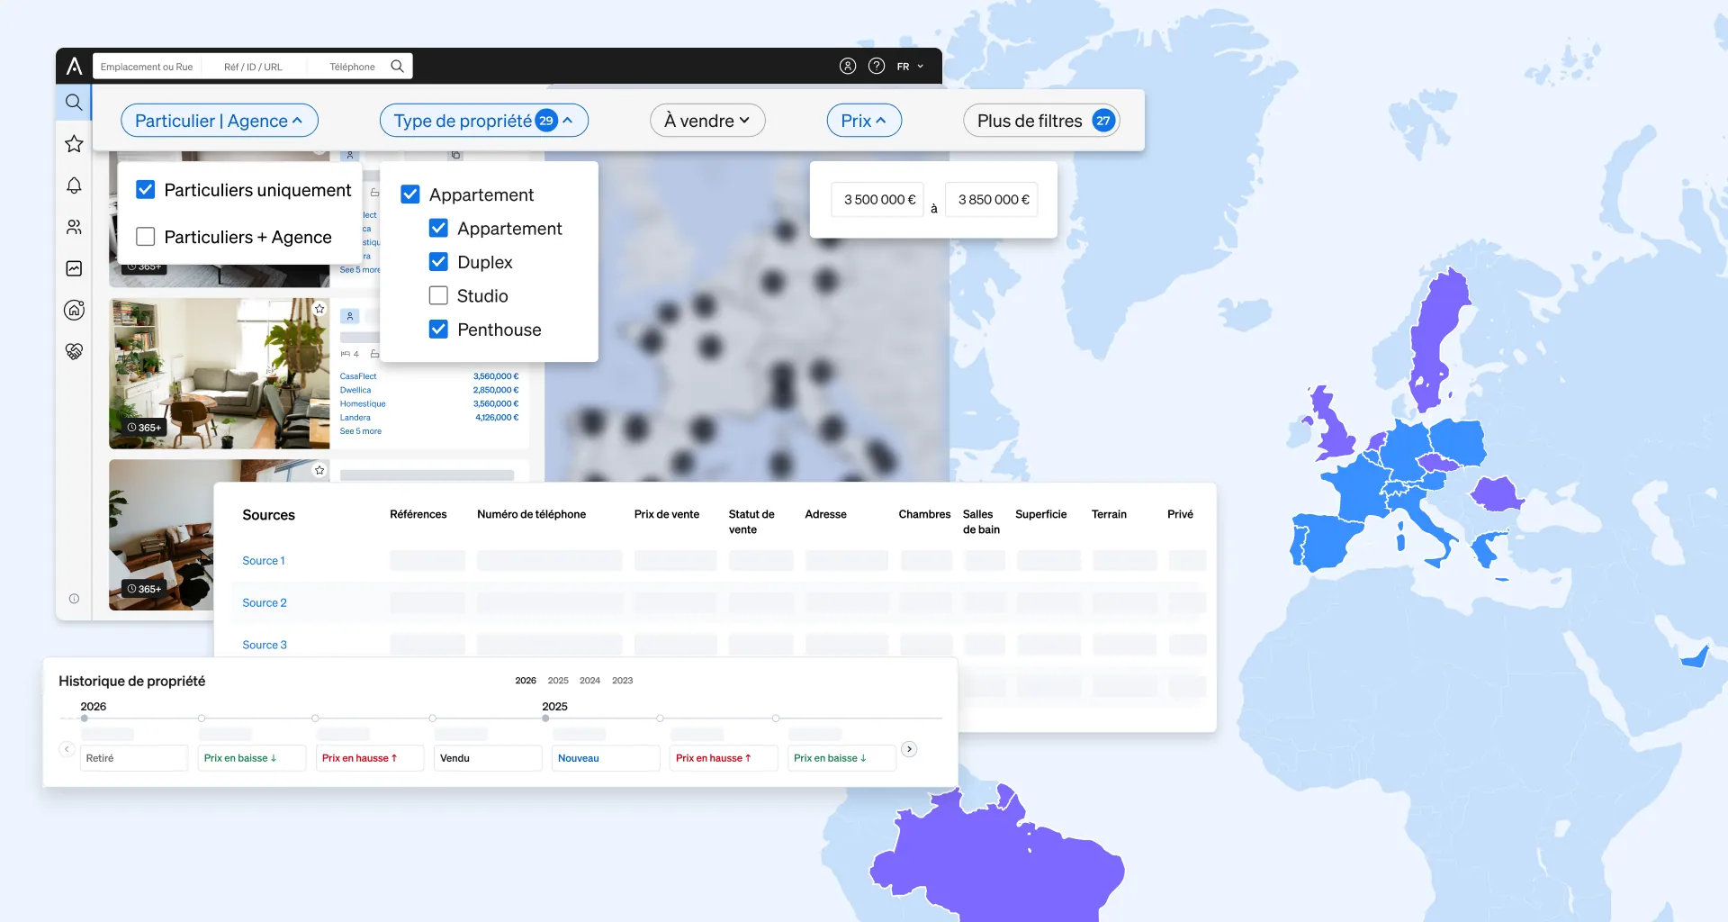This screenshot has width=1728, height=922.
Task: Click the Emplacement ou Rue search field
Action: 147,67
